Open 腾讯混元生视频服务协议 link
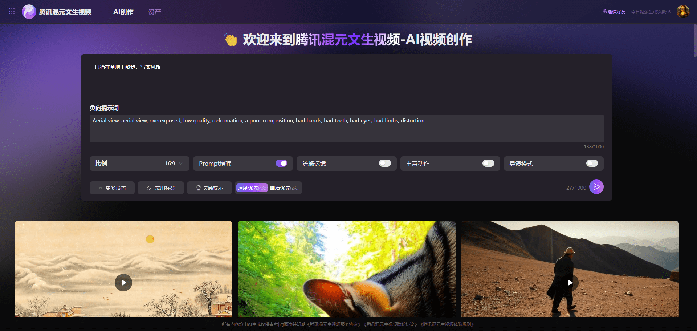Image resolution: width=697 pixels, height=331 pixels. coord(334,324)
